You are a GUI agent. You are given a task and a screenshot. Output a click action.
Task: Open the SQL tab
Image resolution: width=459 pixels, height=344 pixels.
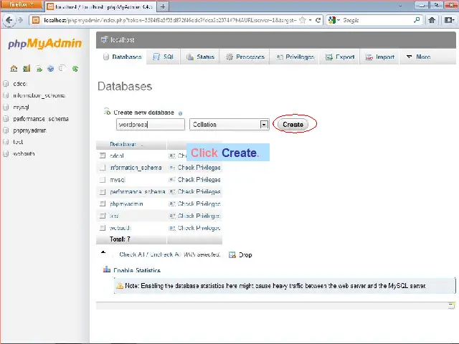coord(164,57)
